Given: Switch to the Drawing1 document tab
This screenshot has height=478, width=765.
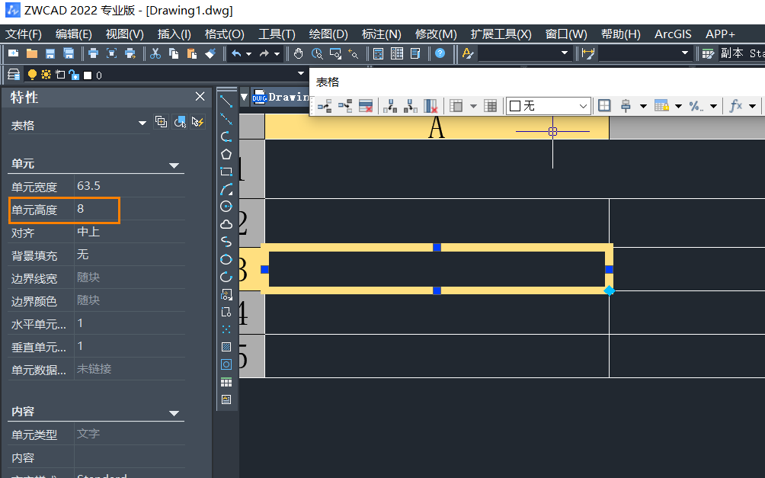Looking at the screenshot, I should pos(281,97).
